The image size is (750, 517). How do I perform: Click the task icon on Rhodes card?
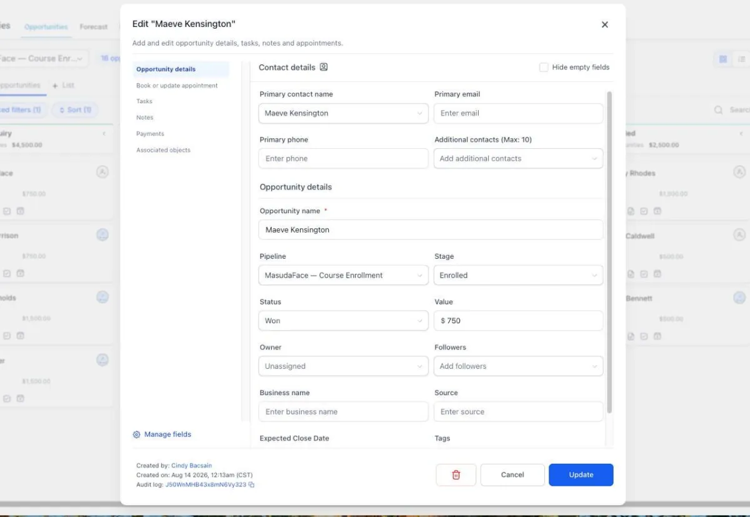point(644,211)
